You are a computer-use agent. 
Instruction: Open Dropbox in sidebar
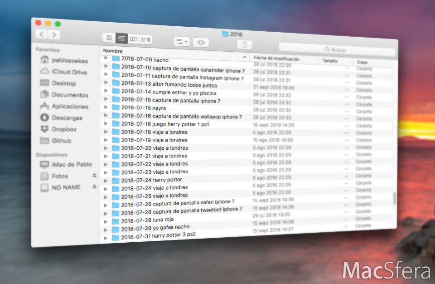(x=58, y=129)
